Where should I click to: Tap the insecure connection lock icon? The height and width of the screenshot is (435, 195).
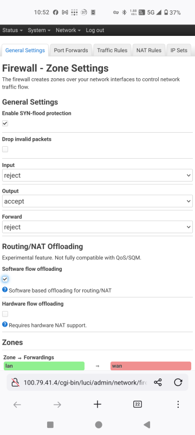point(15,383)
